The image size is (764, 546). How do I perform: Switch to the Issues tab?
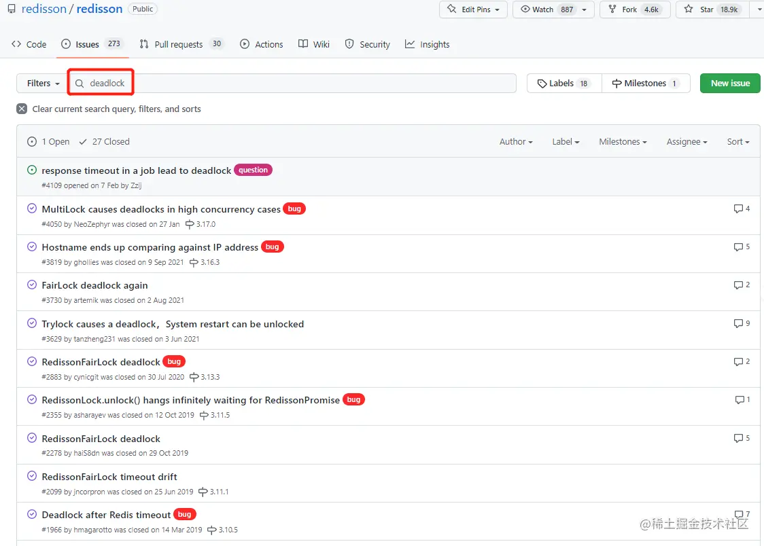click(x=92, y=44)
